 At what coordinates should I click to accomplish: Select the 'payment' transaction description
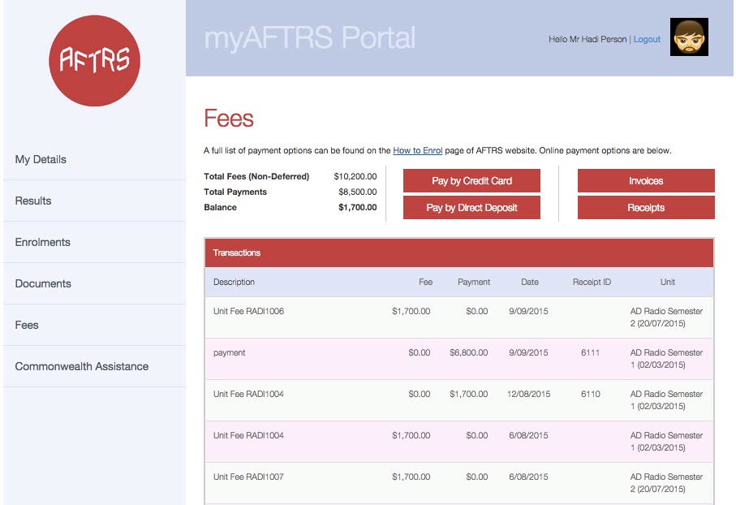pos(229,352)
